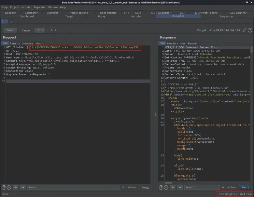Screen dimensions: 254x197
Task: Open the [^] extension tab
Action: [x=126, y=13]
